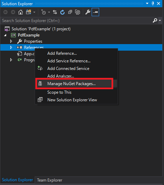The height and width of the screenshot is (185, 164).
Task: Switch to Team Explorer tab
Action: pos(49,180)
